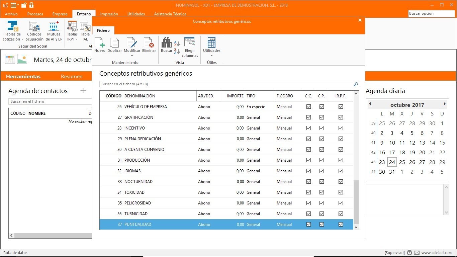This screenshot has height=257, width=457.
Task: Switch to the Procesos ribbon tab
Action: 35,14
